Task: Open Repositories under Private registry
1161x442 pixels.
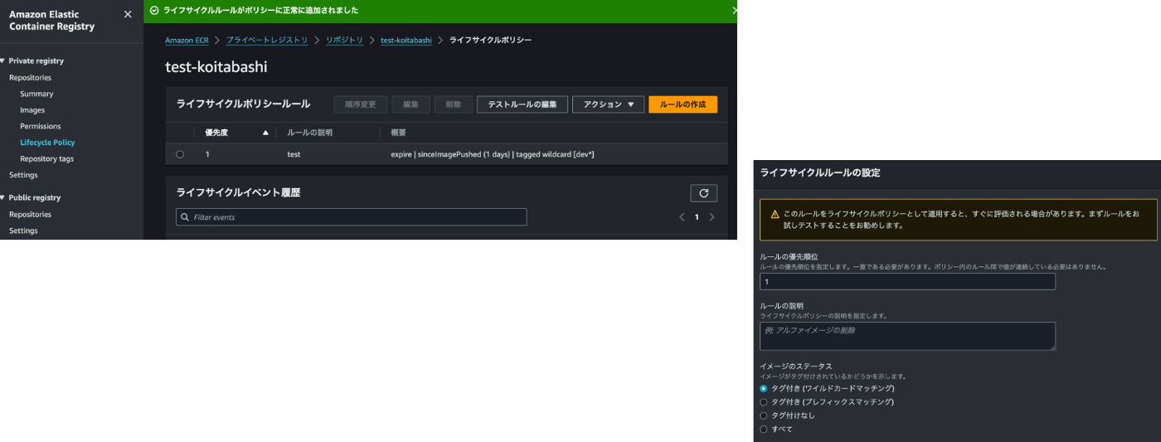Action: [x=30, y=77]
